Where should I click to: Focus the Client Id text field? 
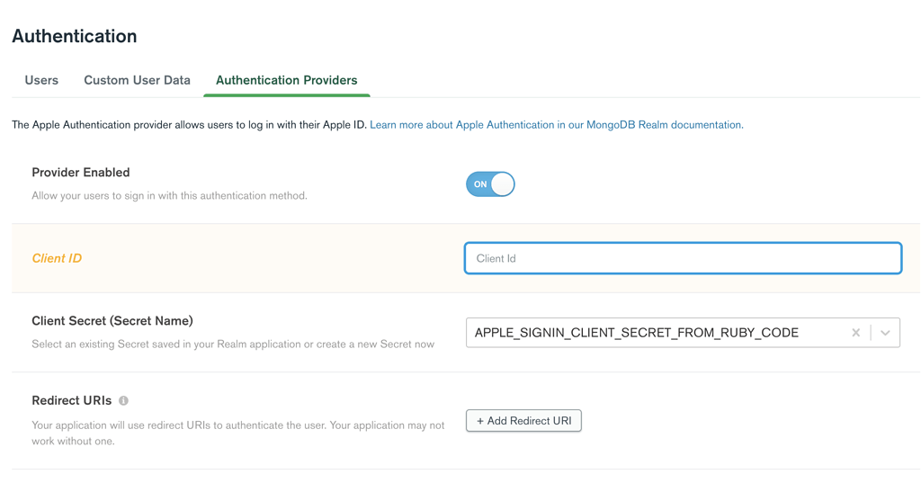coord(683,258)
